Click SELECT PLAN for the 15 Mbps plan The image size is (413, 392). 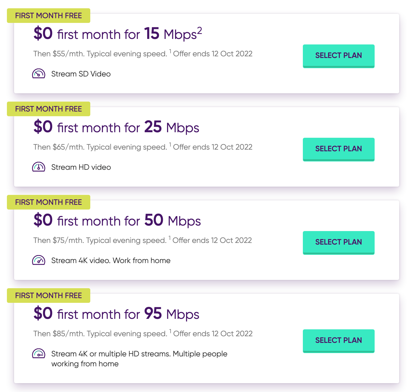338,55
